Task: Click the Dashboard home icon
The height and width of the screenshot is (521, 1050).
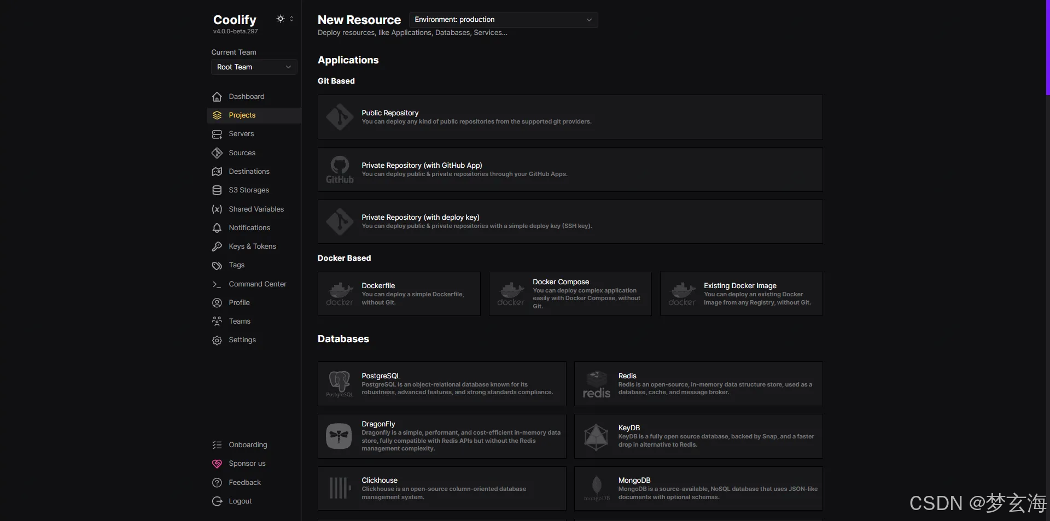Action: click(217, 97)
